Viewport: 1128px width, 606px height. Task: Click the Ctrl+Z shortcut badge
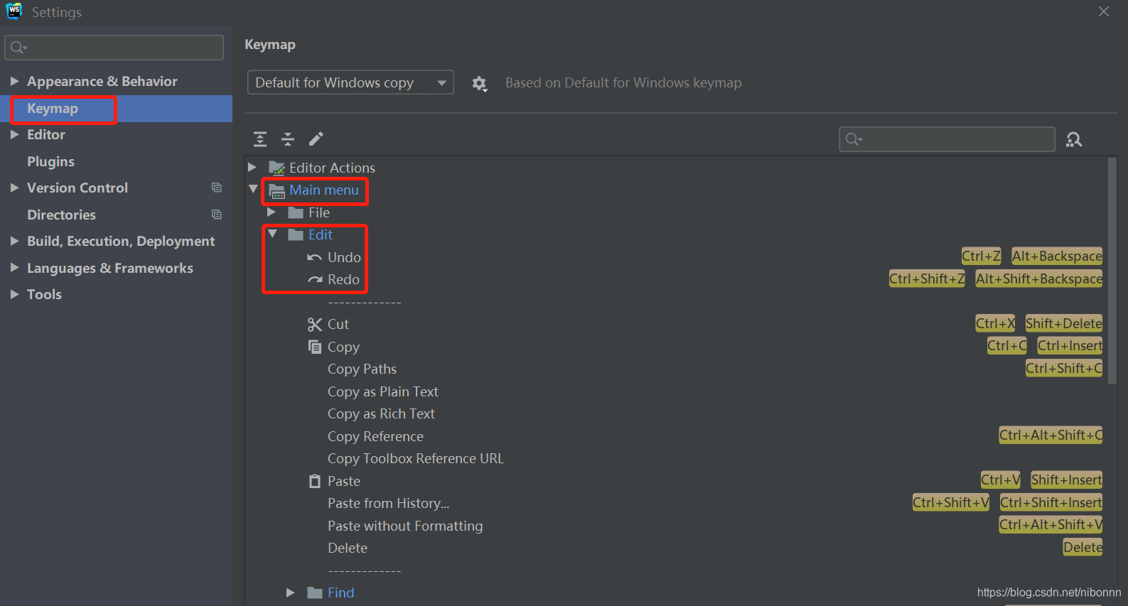click(x=981, y=256)
